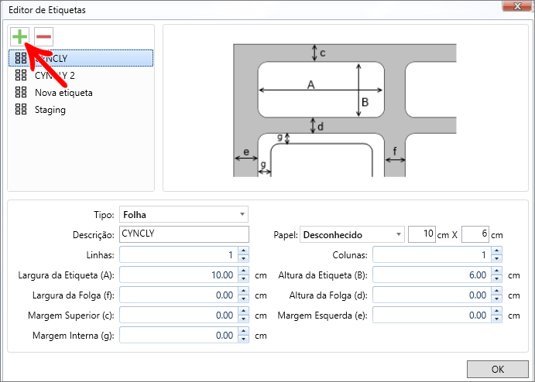Viewport: 535px width, 382px height.
Task: Click the grid icon beside Nova etiqueta
Action: tap(21, 93)
